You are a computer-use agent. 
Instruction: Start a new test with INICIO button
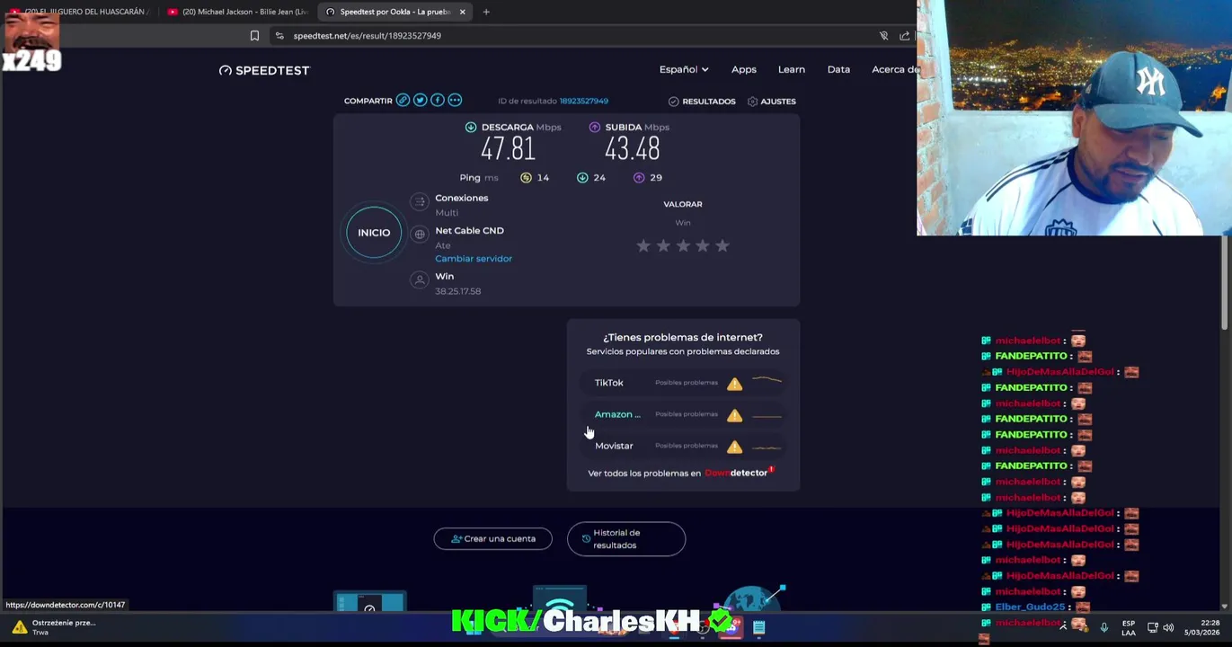374,233
